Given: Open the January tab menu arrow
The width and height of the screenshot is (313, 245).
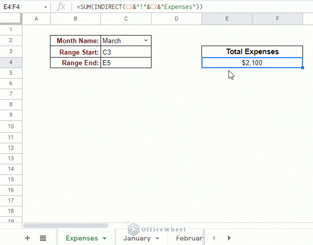Looking at the screenshot, I should click(157, 238).
